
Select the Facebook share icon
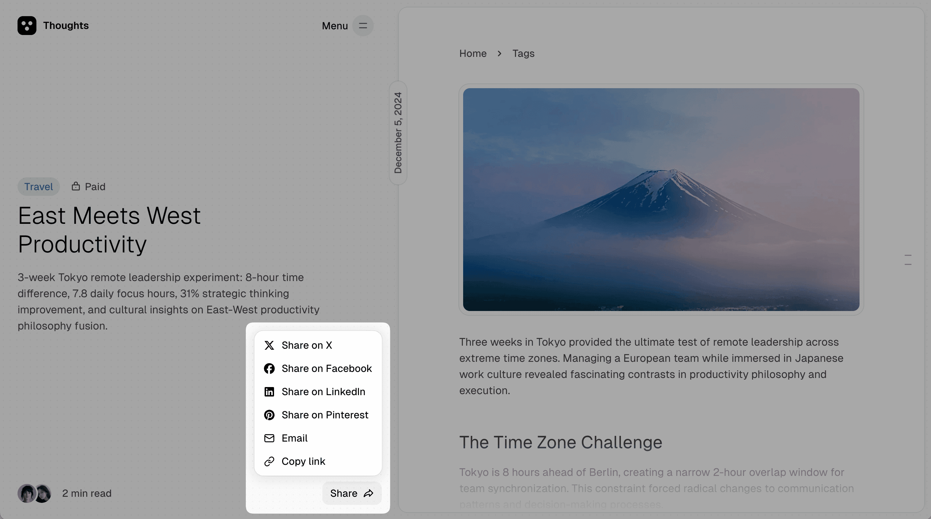(270, 369)
